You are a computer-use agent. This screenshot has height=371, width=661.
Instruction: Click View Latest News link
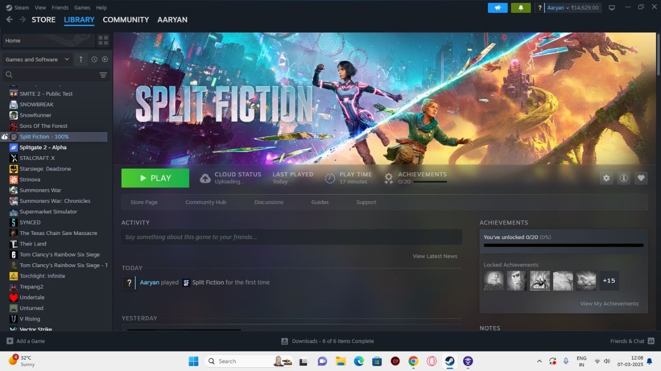pyautogui.click(x=435, y=256)
